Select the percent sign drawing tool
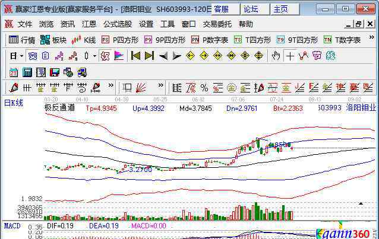This screenshot has height=239, width=379. point(204,88)
